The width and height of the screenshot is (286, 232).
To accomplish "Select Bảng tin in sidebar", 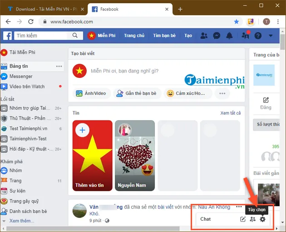I will [32, 66].
